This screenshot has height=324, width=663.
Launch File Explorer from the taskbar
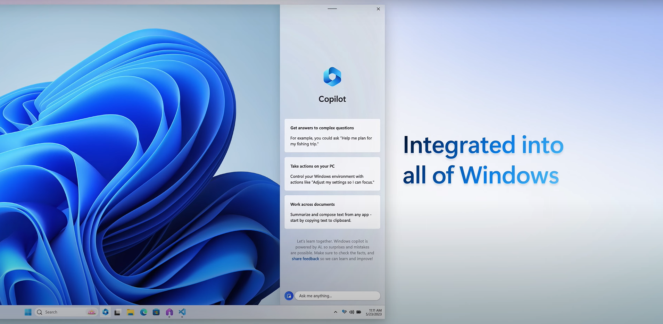[x=131, y=312]
